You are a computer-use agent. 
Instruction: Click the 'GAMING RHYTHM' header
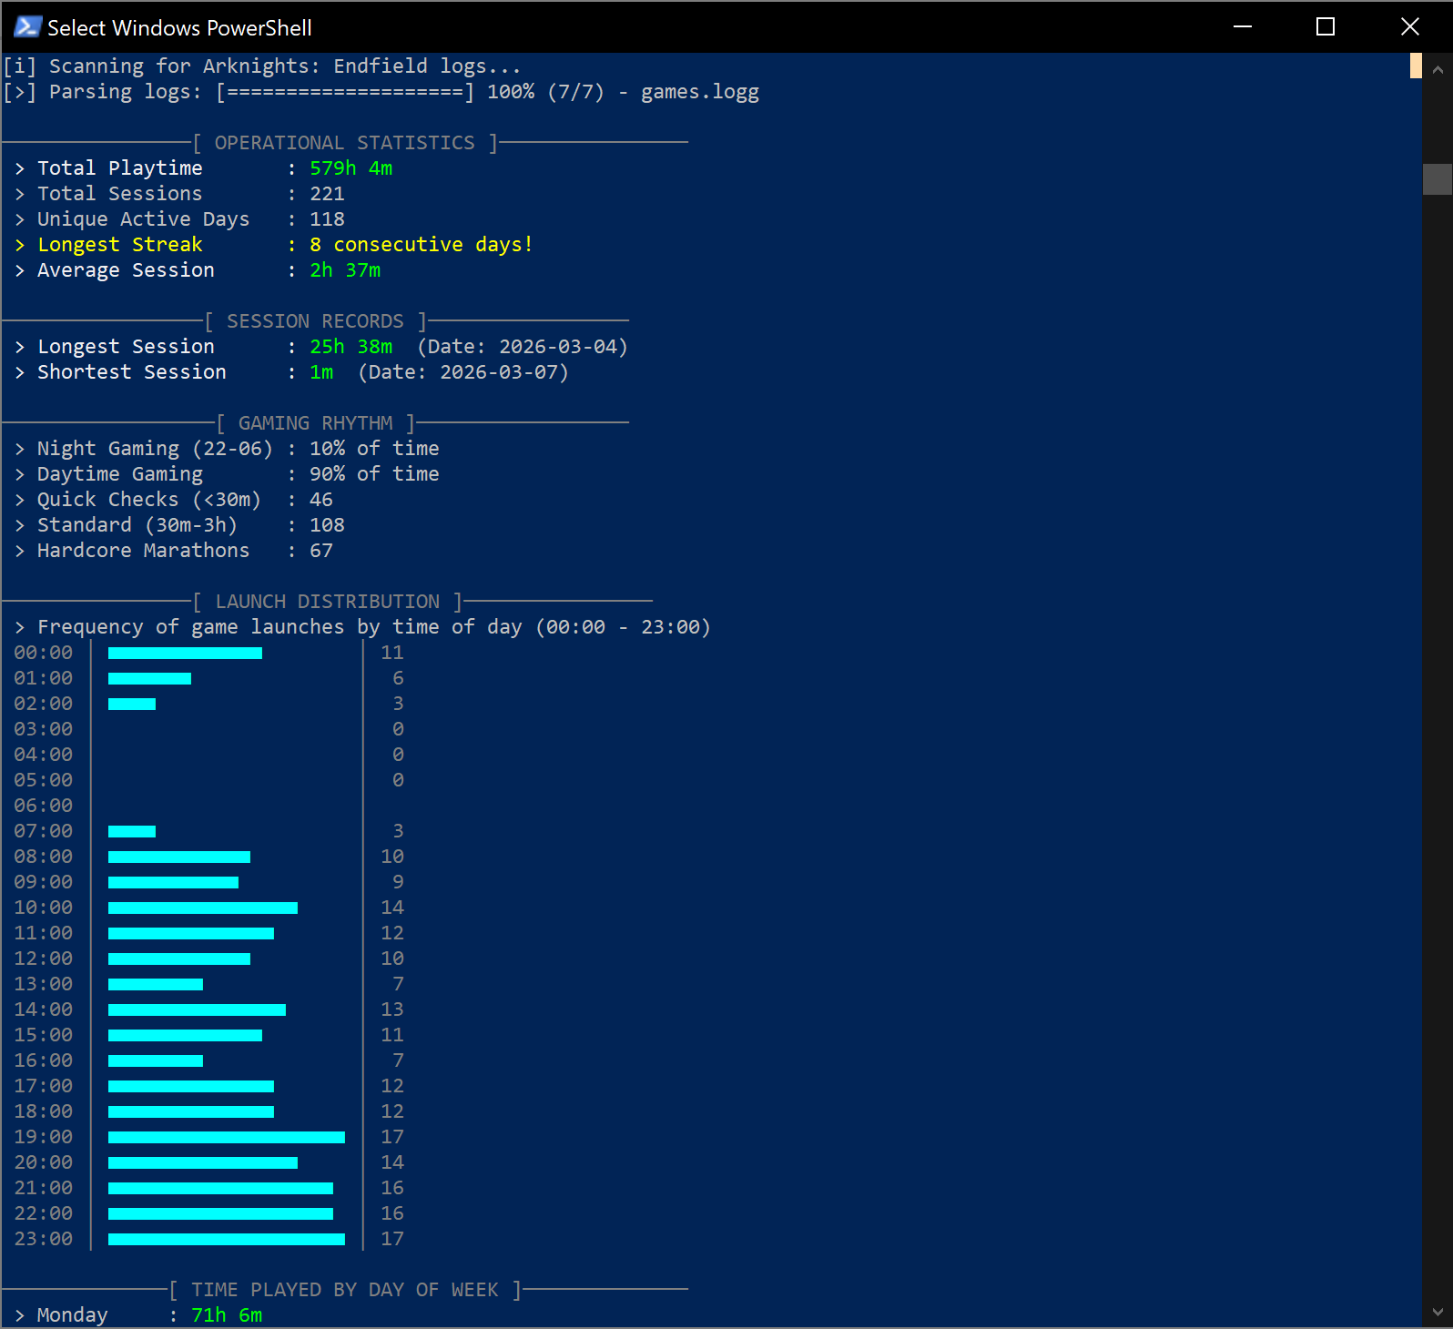pyautogui.click(x=315, y=423)
